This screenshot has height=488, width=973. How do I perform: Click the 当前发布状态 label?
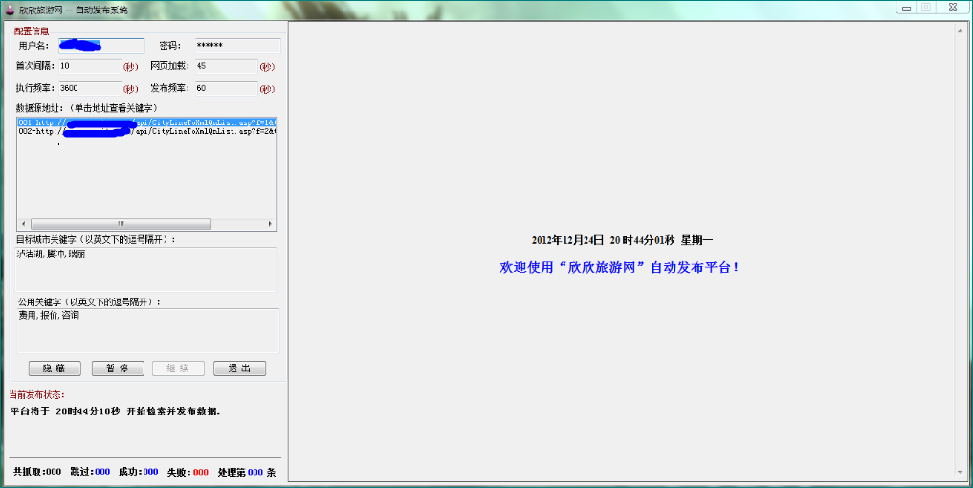tap(36, 395)
